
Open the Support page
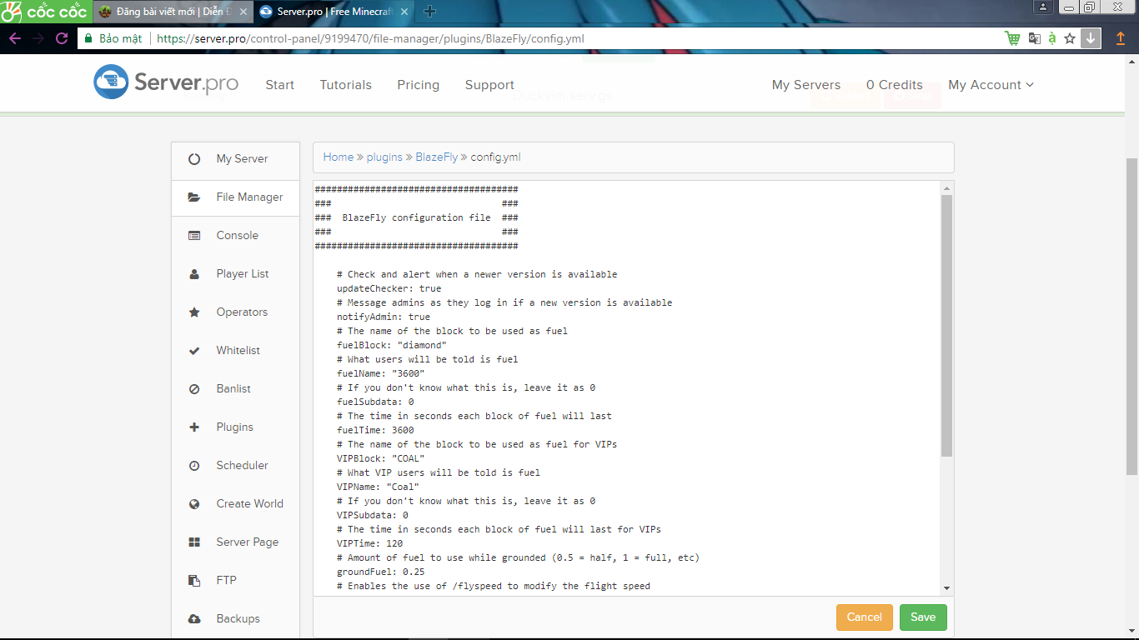489,85
